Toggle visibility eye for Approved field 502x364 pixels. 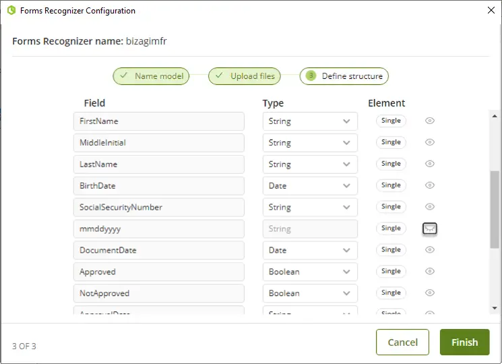pyautogui.click(x=430, y=271)
